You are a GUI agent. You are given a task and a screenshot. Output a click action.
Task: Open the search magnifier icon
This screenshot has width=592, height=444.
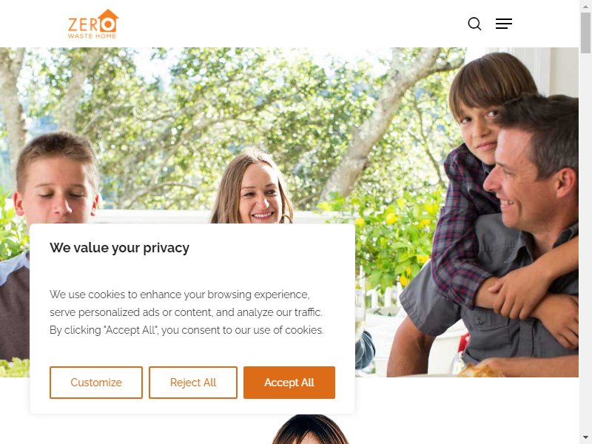[x=474, y=24]
